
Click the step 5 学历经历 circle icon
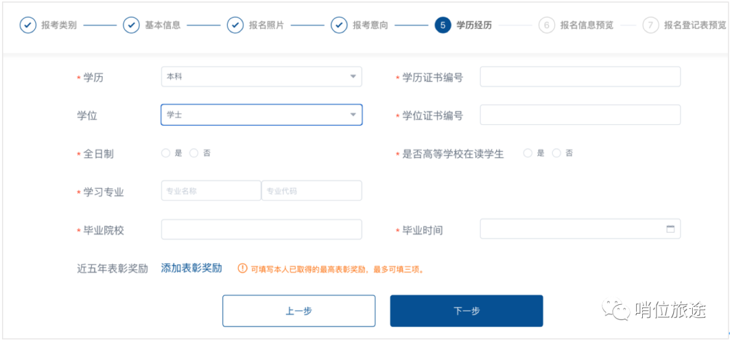click(x=443, y=26)
